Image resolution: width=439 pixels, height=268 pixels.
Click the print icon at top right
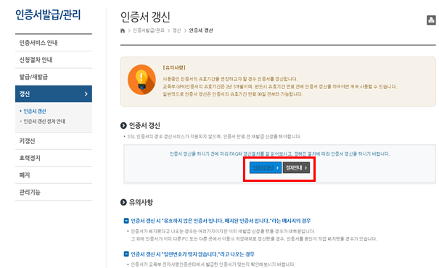(x=431, y=20)
